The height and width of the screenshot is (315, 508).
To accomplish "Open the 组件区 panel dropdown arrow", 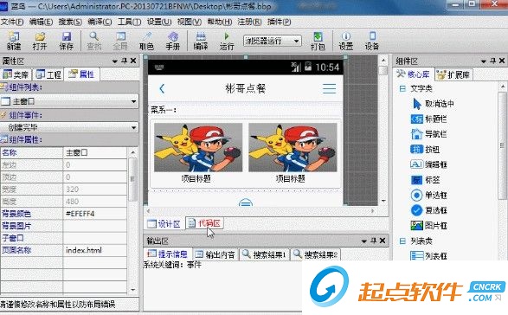I will tap(484, 61).
